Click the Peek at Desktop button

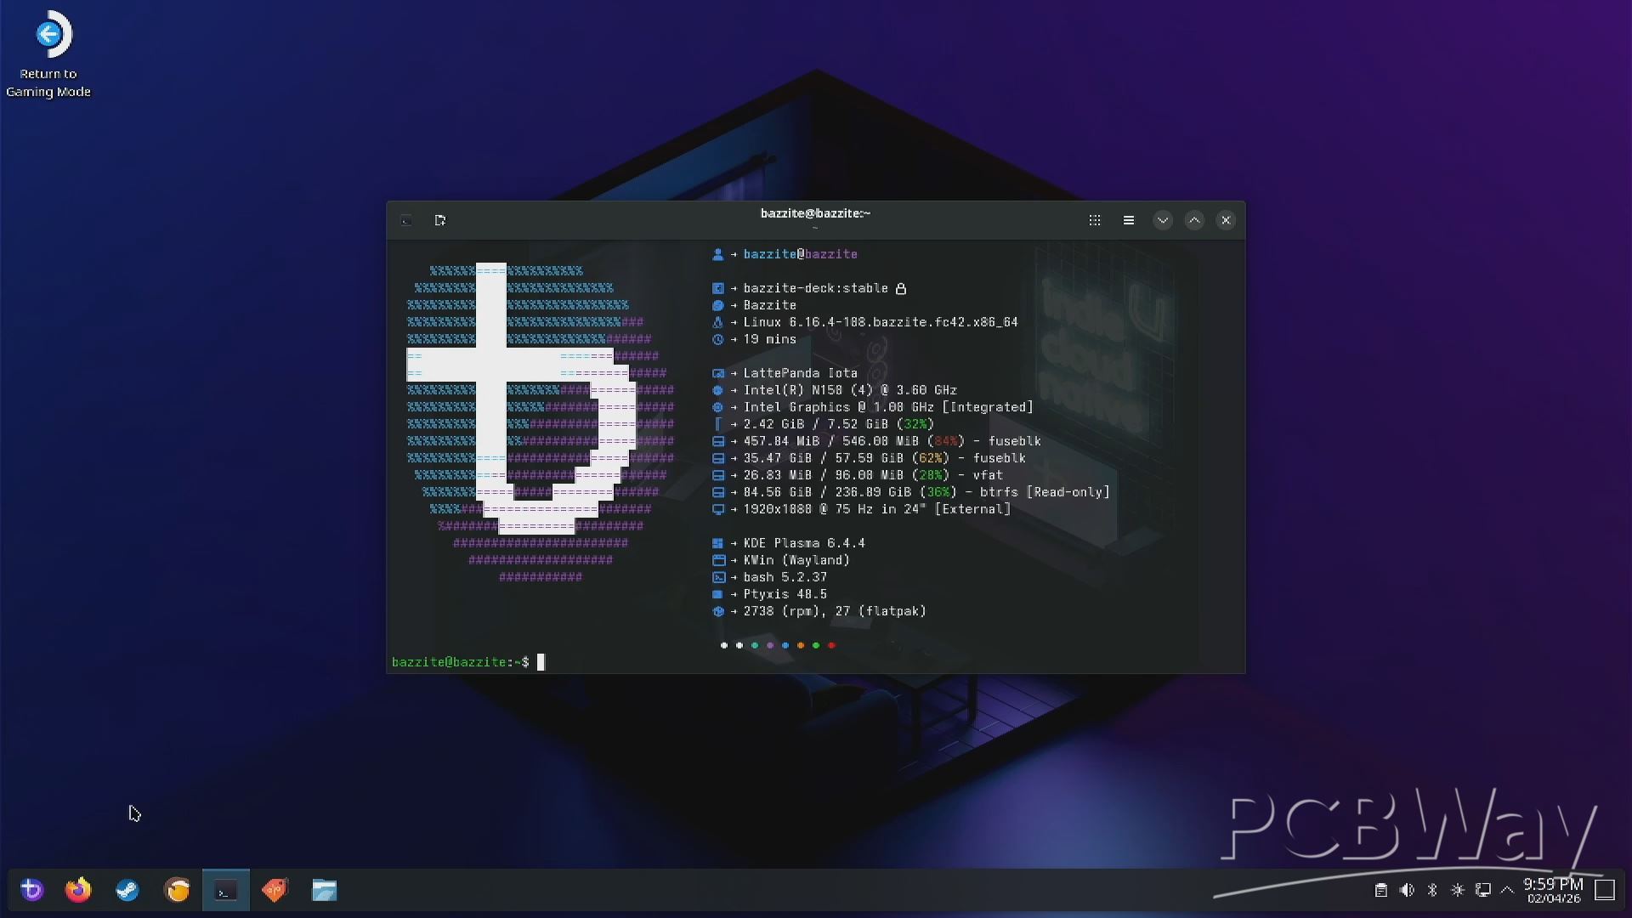pos(1605,890)
